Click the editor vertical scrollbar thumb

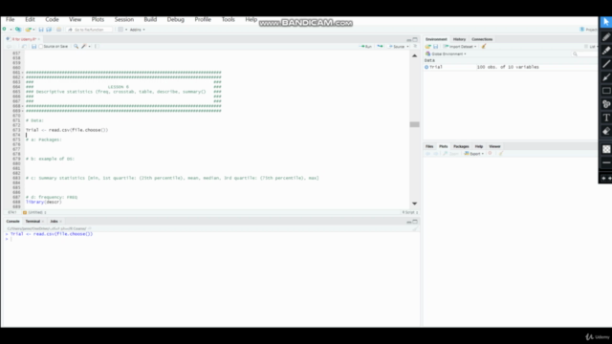[414, 124]
